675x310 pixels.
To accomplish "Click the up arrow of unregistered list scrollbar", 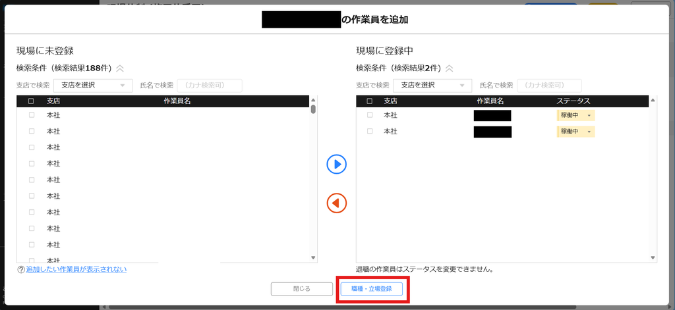I will [313, 99].
